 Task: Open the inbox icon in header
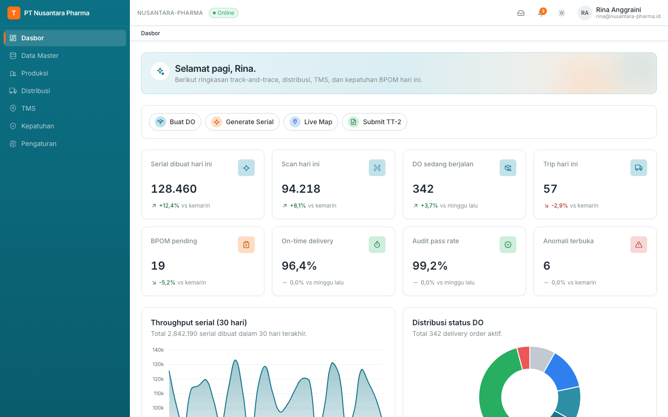point(521,13)
